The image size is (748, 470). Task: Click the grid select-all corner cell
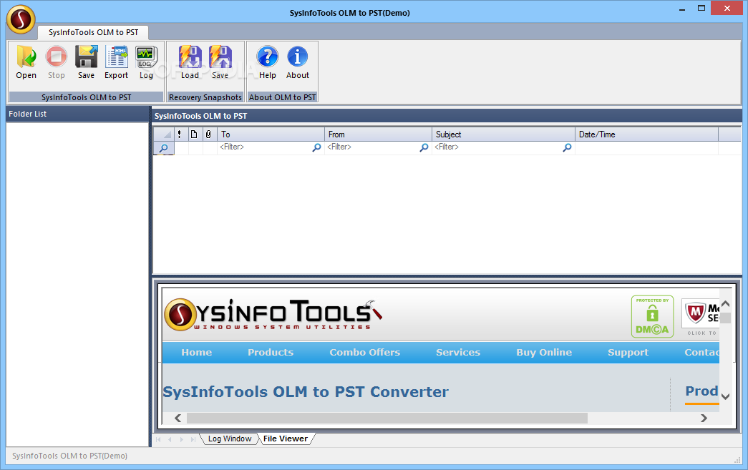coord(164,134)
